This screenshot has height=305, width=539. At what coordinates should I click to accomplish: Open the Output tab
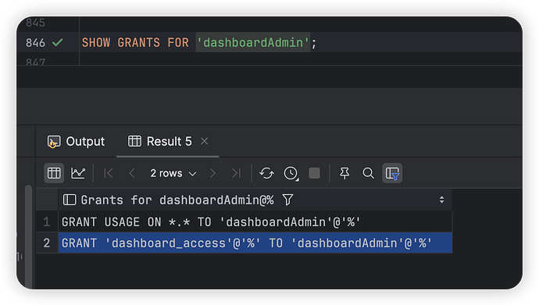coord(76,141)
